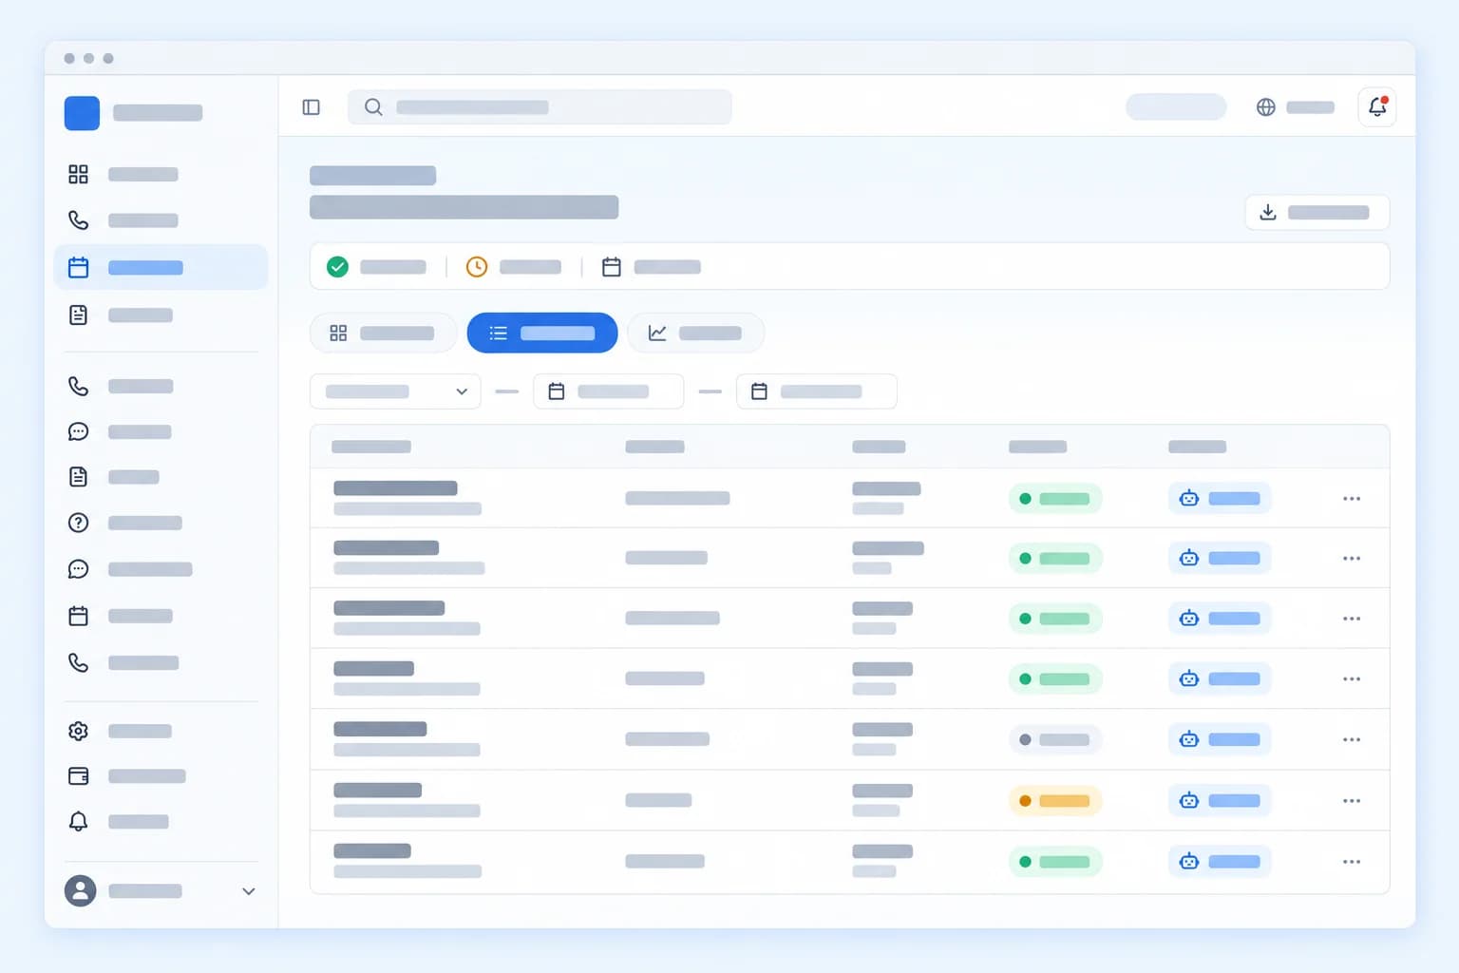Click the orange clock summary indicator
Screen dimensions: 1459x973
pos(477,267)
